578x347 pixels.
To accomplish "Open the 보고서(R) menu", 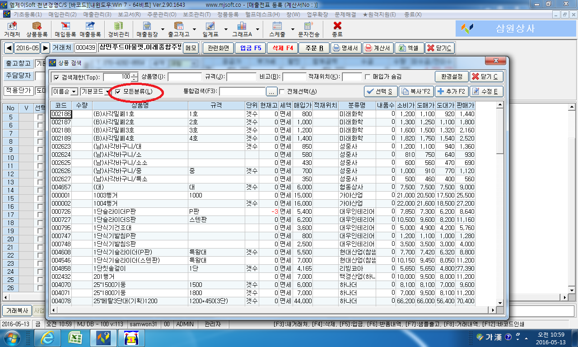I will [x=130, y=14].
